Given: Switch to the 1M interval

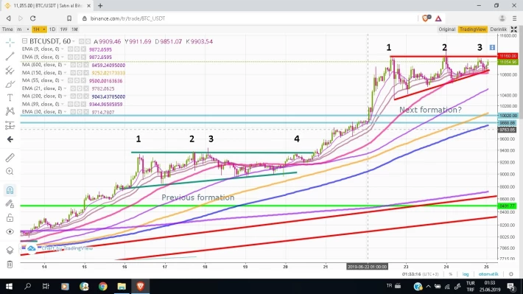Looking at the screenshot, I should (74, 29).
